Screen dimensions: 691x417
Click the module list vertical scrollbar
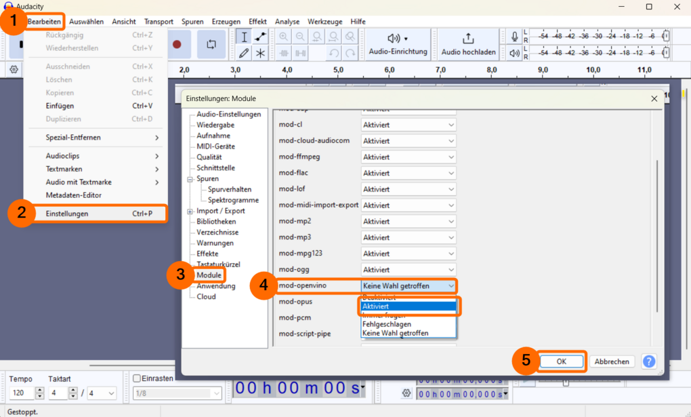[x=656, y=236]
